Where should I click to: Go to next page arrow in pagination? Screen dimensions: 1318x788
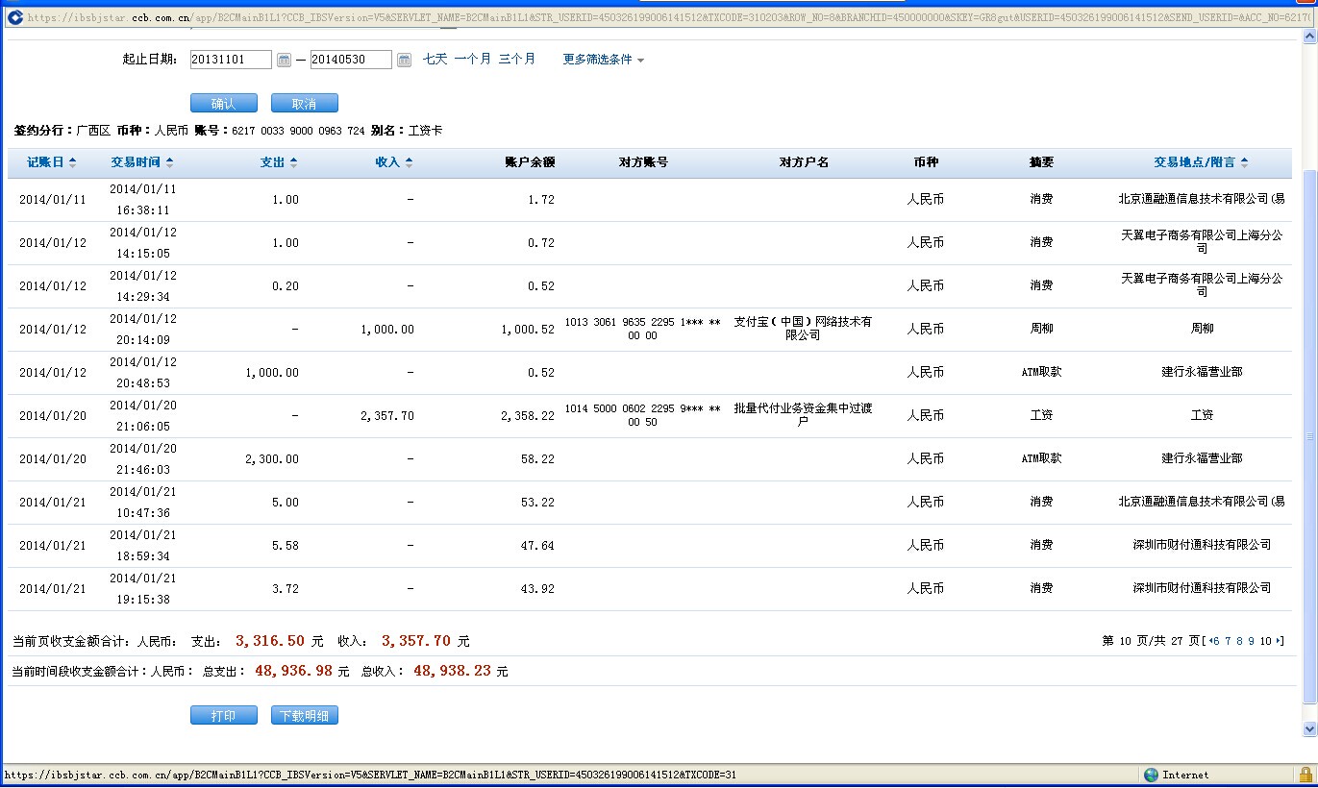(x=1280, y=641)
